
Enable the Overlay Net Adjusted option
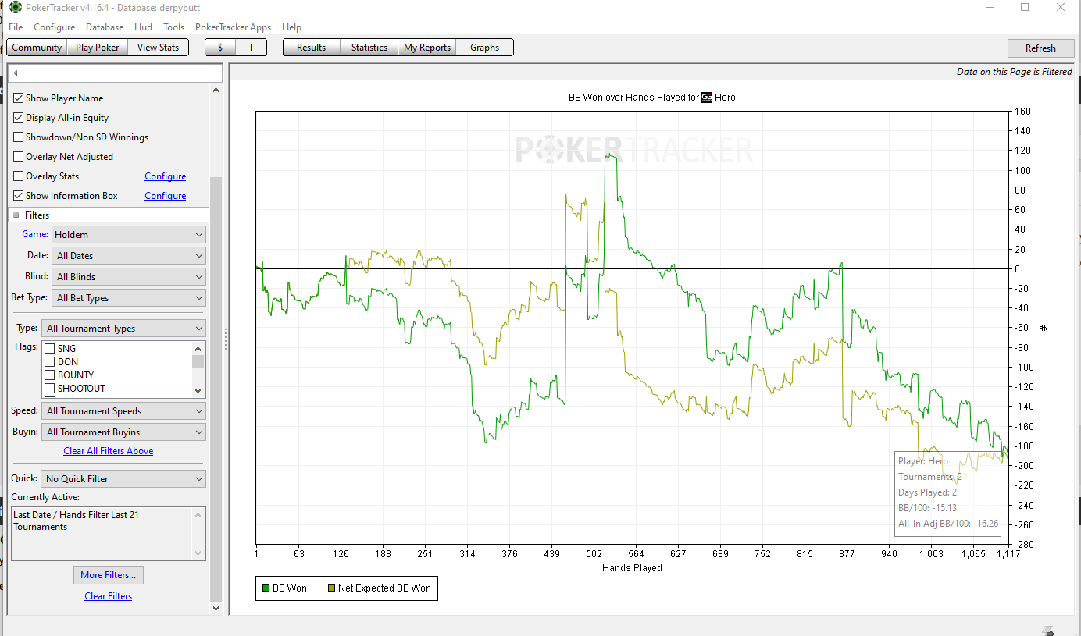pos(19,157)
